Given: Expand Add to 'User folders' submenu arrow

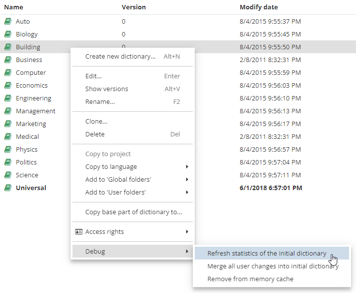Looking at the screenshot, I should click(187, 193).
